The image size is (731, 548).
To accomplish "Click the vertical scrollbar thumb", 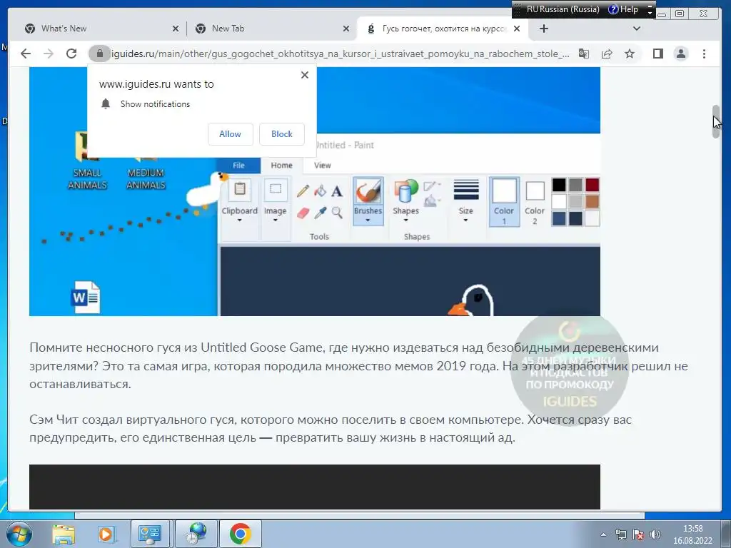I will coord(716,121).
